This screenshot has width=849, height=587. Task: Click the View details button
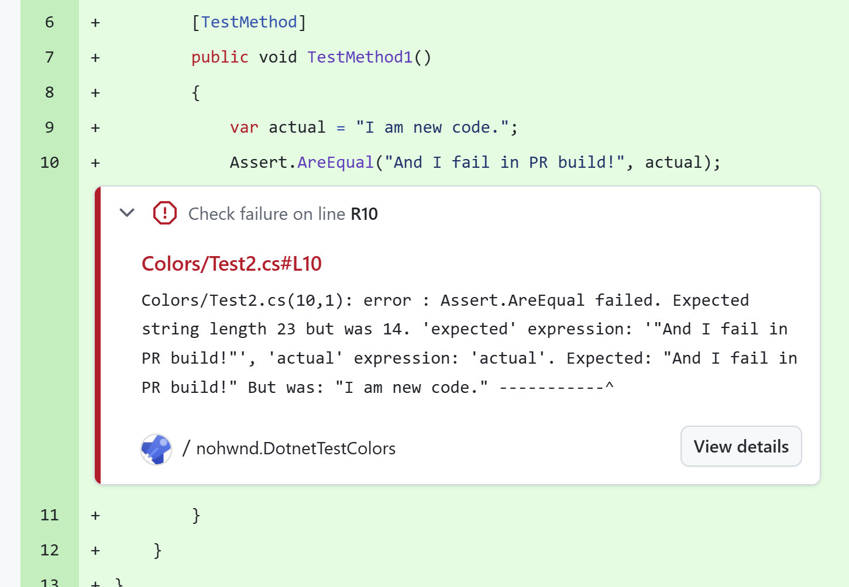point(741,446)
